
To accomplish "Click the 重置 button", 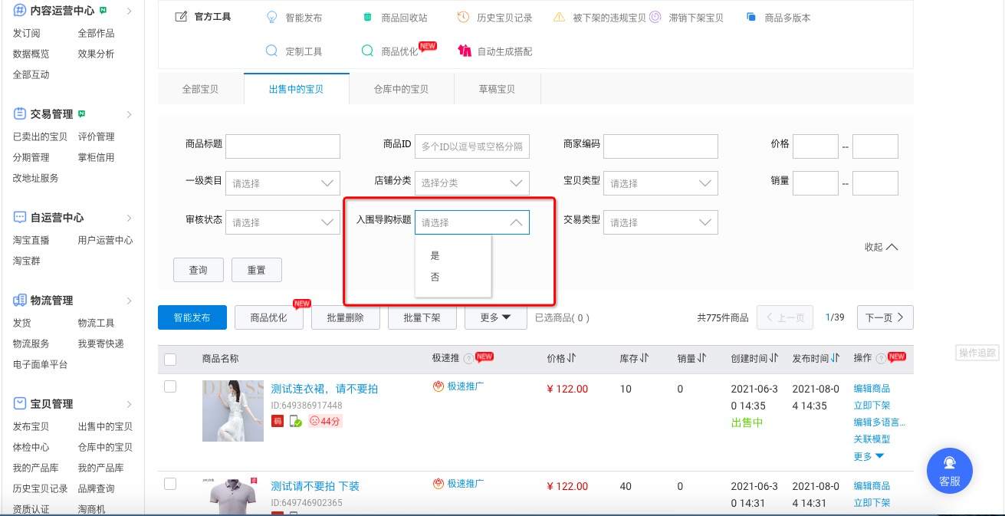I will point(257,270).
